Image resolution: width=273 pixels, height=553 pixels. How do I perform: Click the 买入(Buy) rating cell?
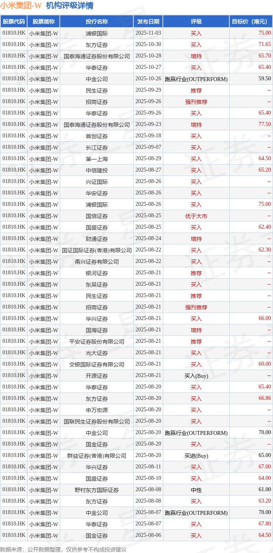pyautogui.click(x=196, y=376)
